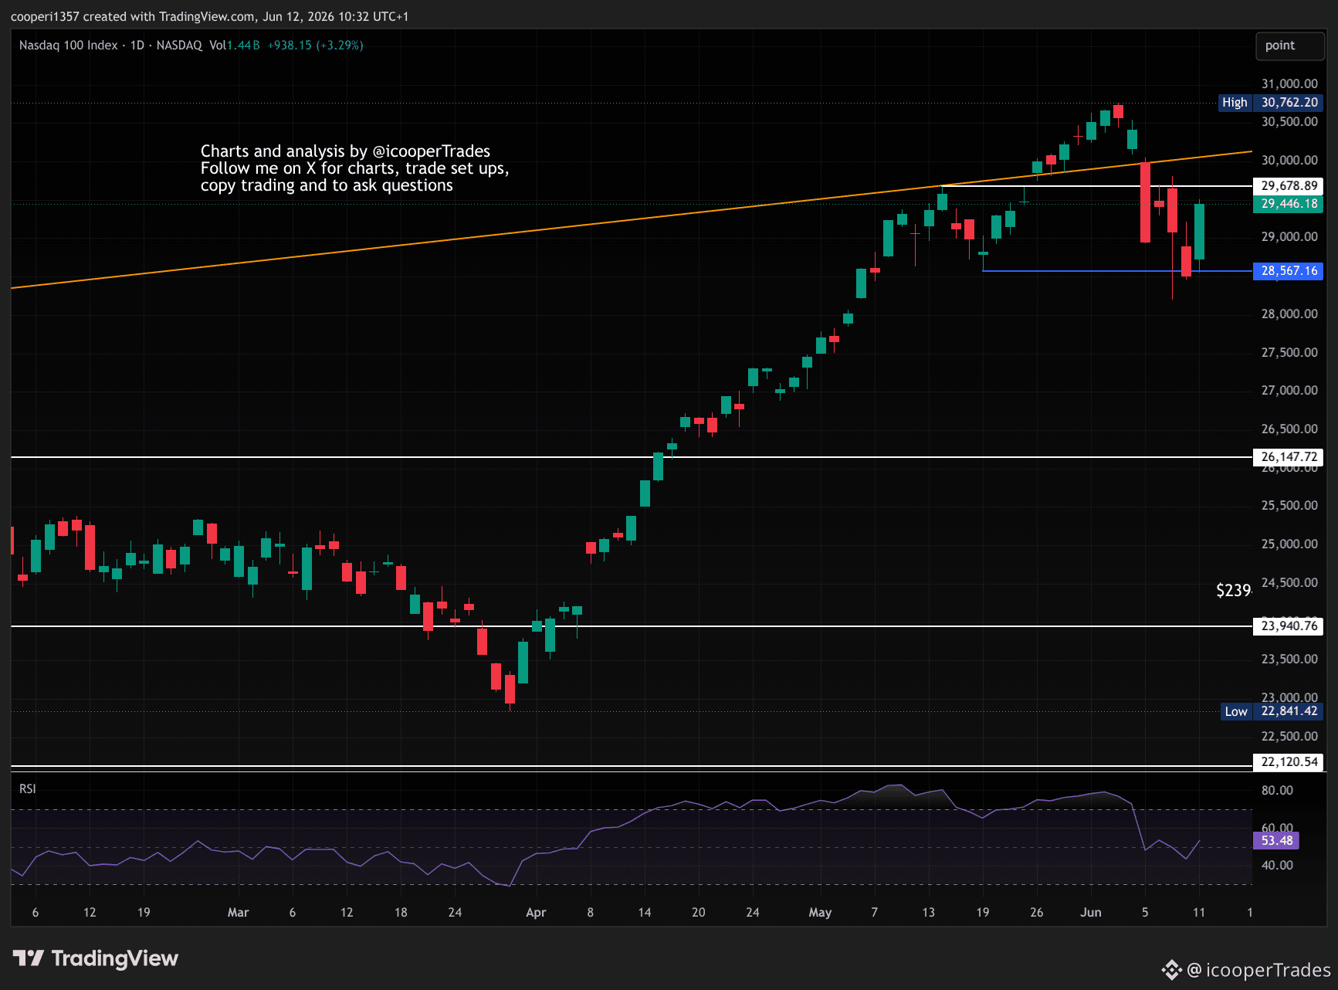1338x990 pixels.
Task: Select the "Low" price tag
Action: point(1235,711)
